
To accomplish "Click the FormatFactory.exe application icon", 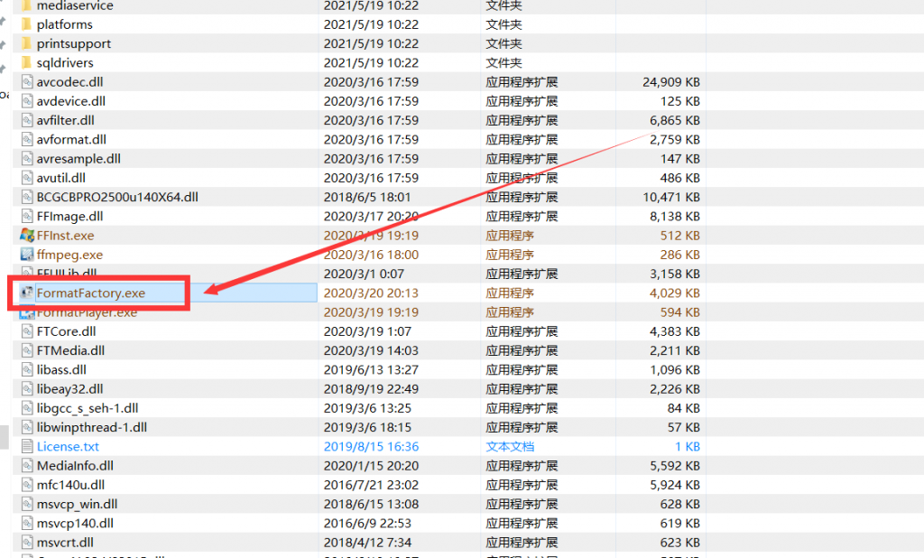I will (x=26, y=293).
